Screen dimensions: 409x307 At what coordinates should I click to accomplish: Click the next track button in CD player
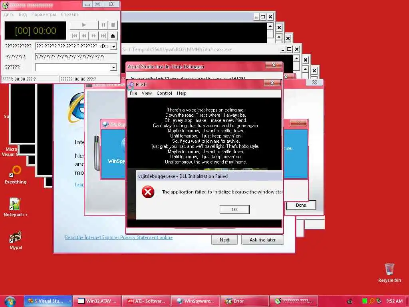click(103, 36)
